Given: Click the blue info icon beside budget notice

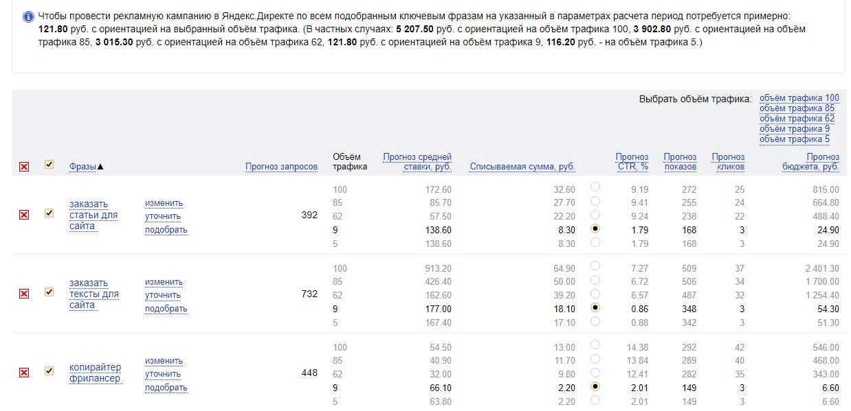Looking at the screenshot, I should (x=28, y=16).
